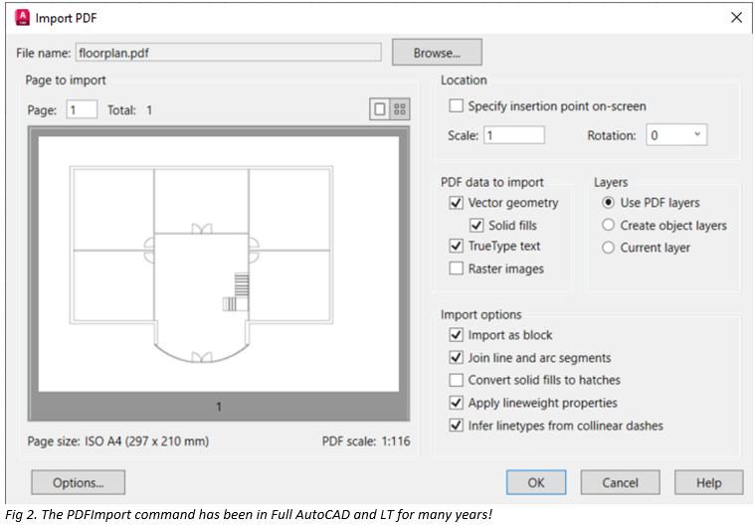Image resolution: width=755 pixels, height=528 pixels.
Task: Close the Import PDF dialog
Action: point(736,17)
